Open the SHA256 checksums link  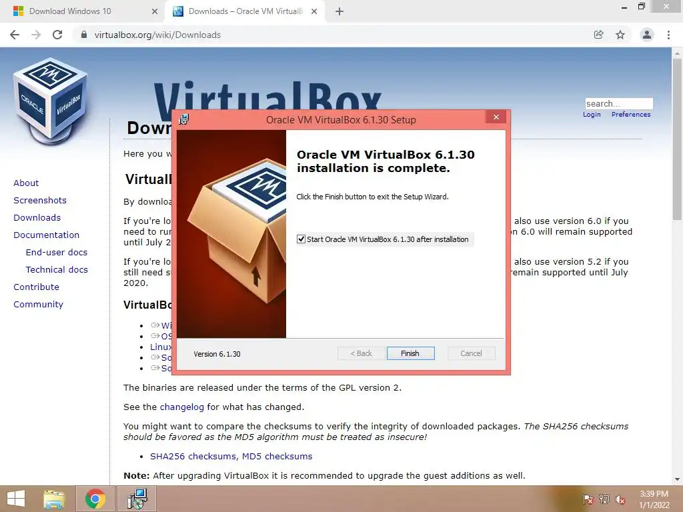point(193,456)
